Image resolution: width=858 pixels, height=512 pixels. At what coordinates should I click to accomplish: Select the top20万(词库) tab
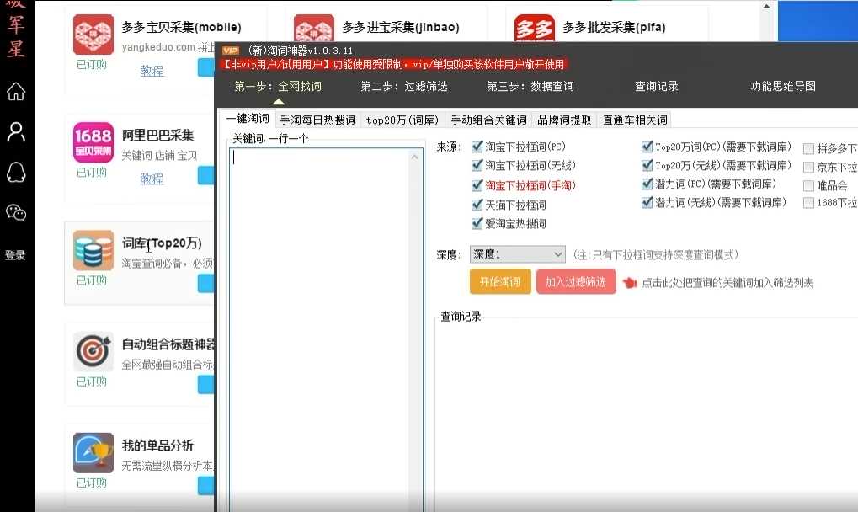point(402,120)
